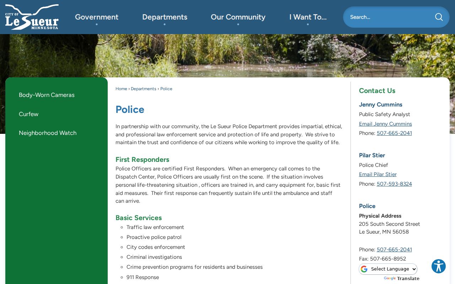
Task: Open the Select Language dropdown
Action: tap(388, 269)
